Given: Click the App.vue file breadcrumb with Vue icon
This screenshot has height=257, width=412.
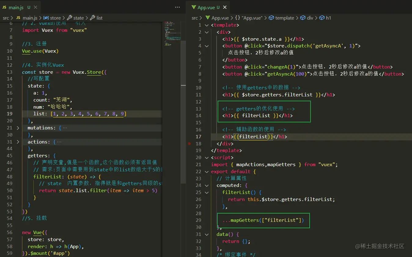Looking at the screenshot, I should (x=217, y=18).
